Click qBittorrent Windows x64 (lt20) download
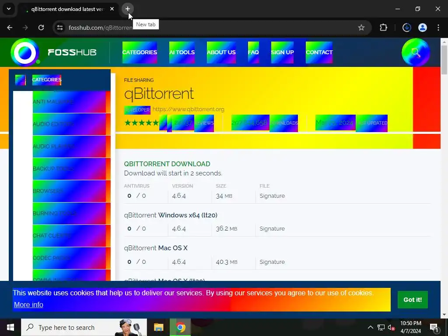 coord(171,215)
